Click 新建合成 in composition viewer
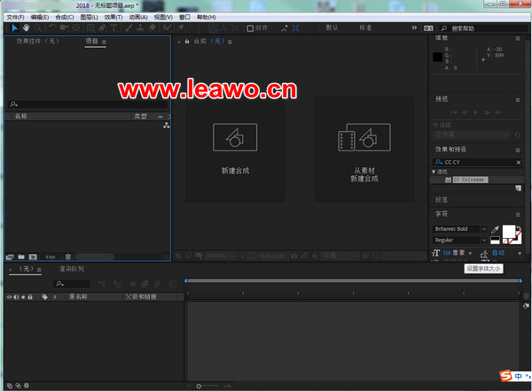Screen dimensions: 532x391 click(x=235, y=149)
